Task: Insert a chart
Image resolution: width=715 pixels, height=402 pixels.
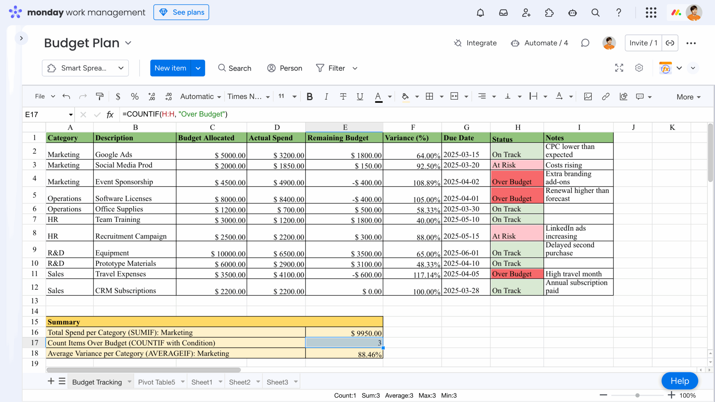Action: (623, 96)
